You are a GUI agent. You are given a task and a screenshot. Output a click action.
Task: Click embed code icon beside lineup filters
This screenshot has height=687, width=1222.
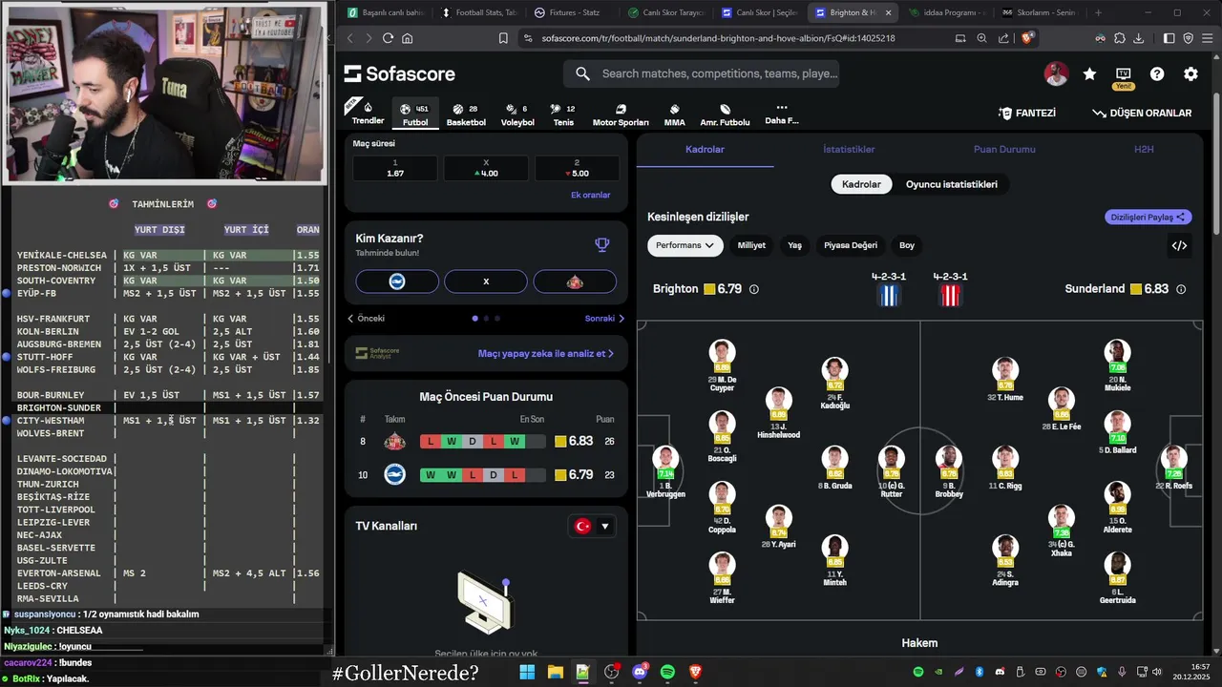tap(1179, 245)
